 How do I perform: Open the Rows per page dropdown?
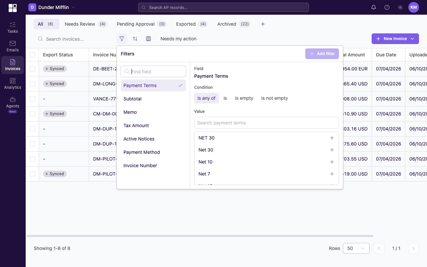[x=356, y=248]
